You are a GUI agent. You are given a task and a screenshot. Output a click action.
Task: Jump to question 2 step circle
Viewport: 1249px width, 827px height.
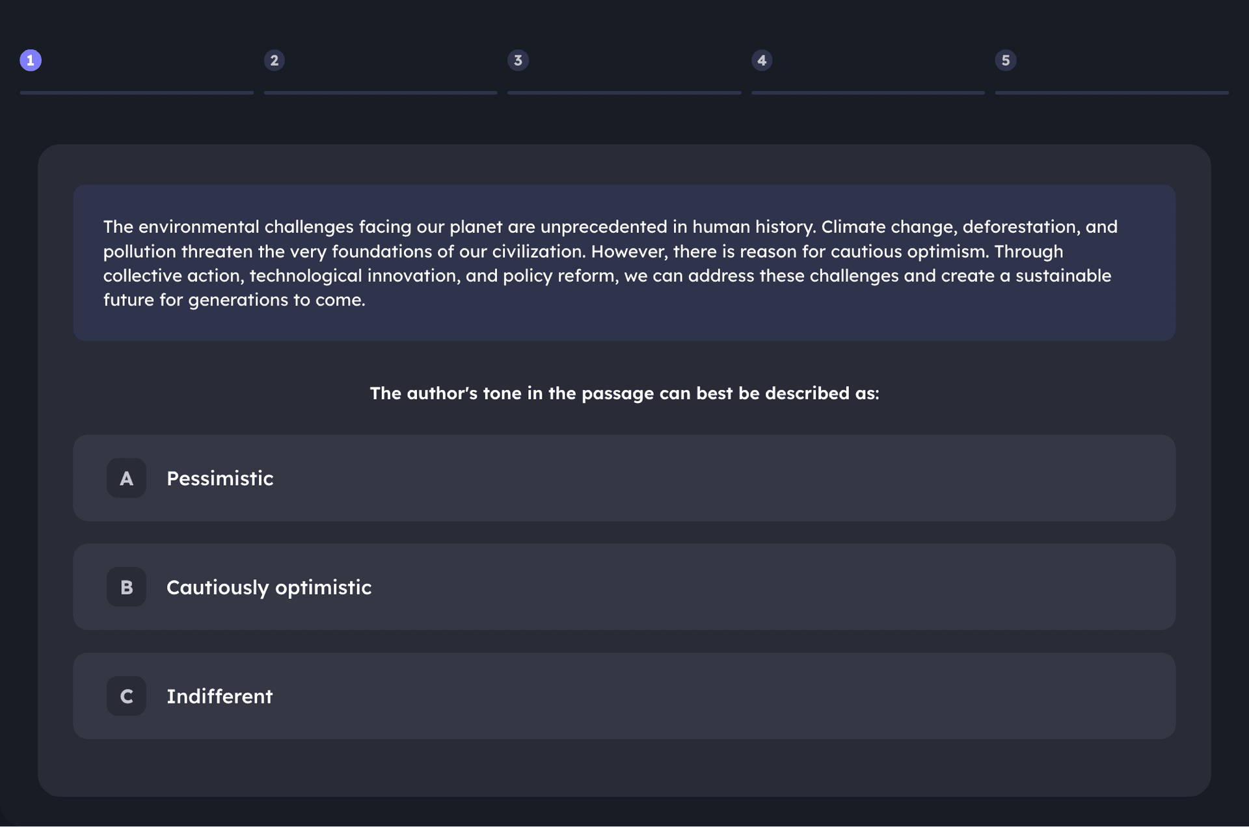click(x=274, y=60)
